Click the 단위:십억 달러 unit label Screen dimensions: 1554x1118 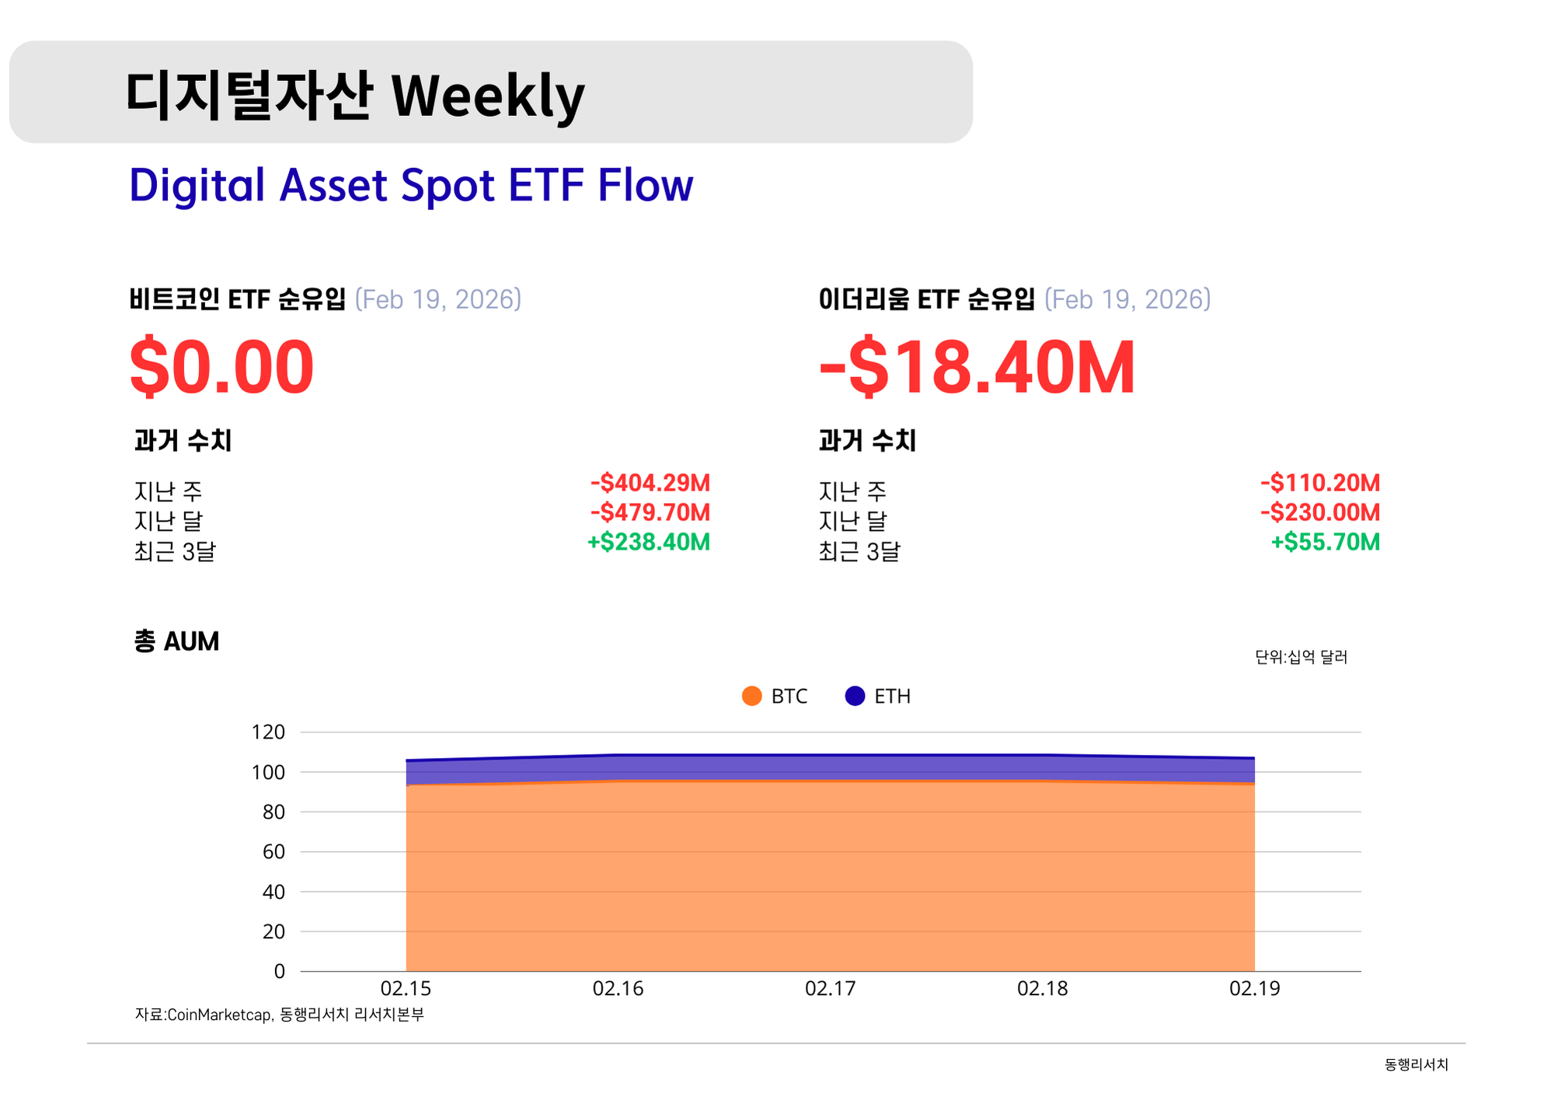tap(1301, 657)
